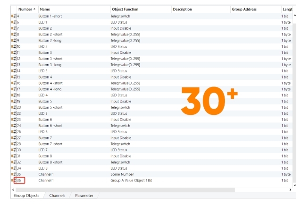Sort list by Group Address column

pyautogui.click(x=244, y=9)
